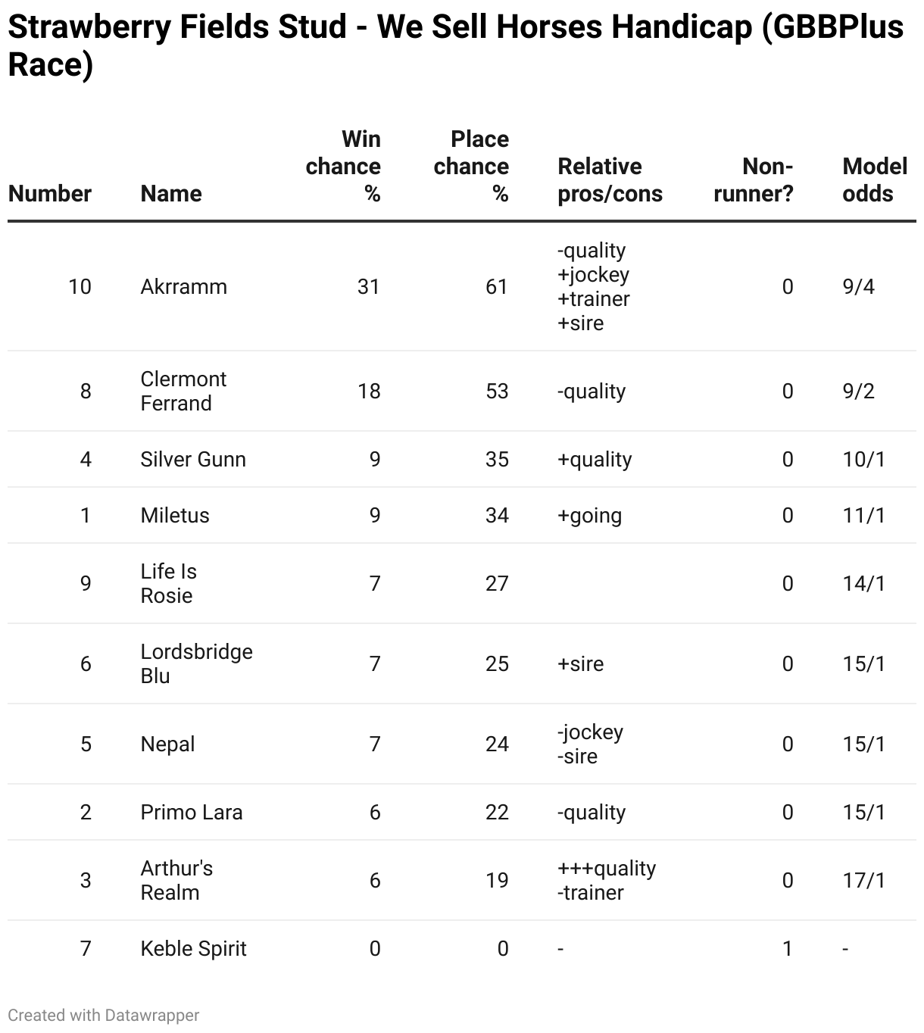924x1033 pixels.
Task: Select the Nepal row name
Action: (167, 744)
